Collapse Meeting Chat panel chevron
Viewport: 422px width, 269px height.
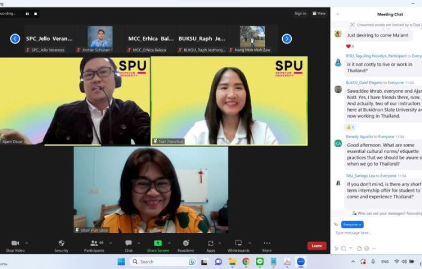click(x=338, y=14)
